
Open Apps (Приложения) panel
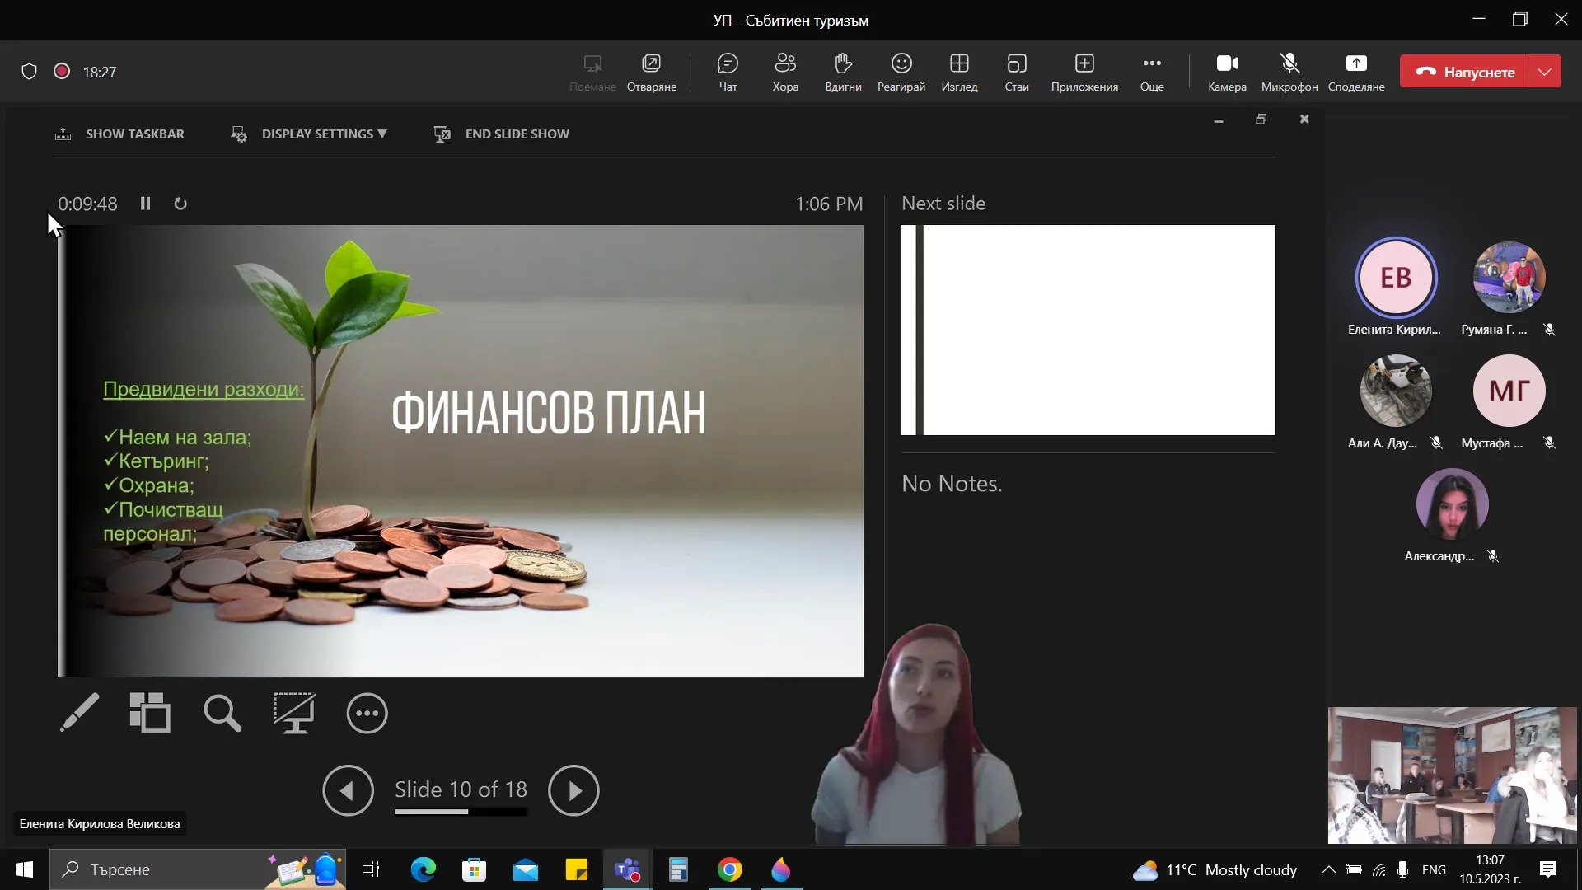(x=1084, y=73)
